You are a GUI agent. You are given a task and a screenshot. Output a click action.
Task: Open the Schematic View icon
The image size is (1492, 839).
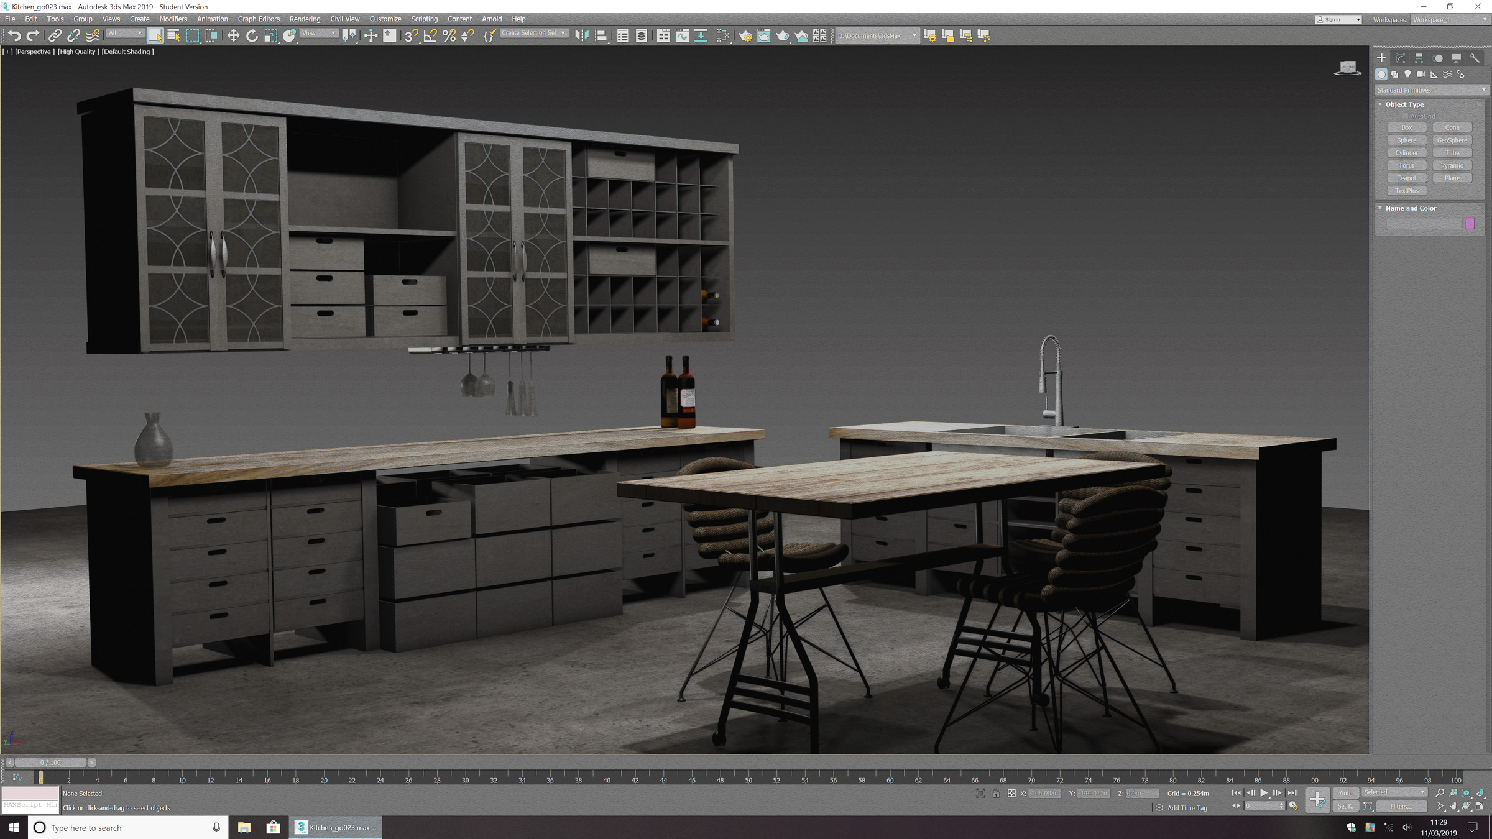coord(701,35)
